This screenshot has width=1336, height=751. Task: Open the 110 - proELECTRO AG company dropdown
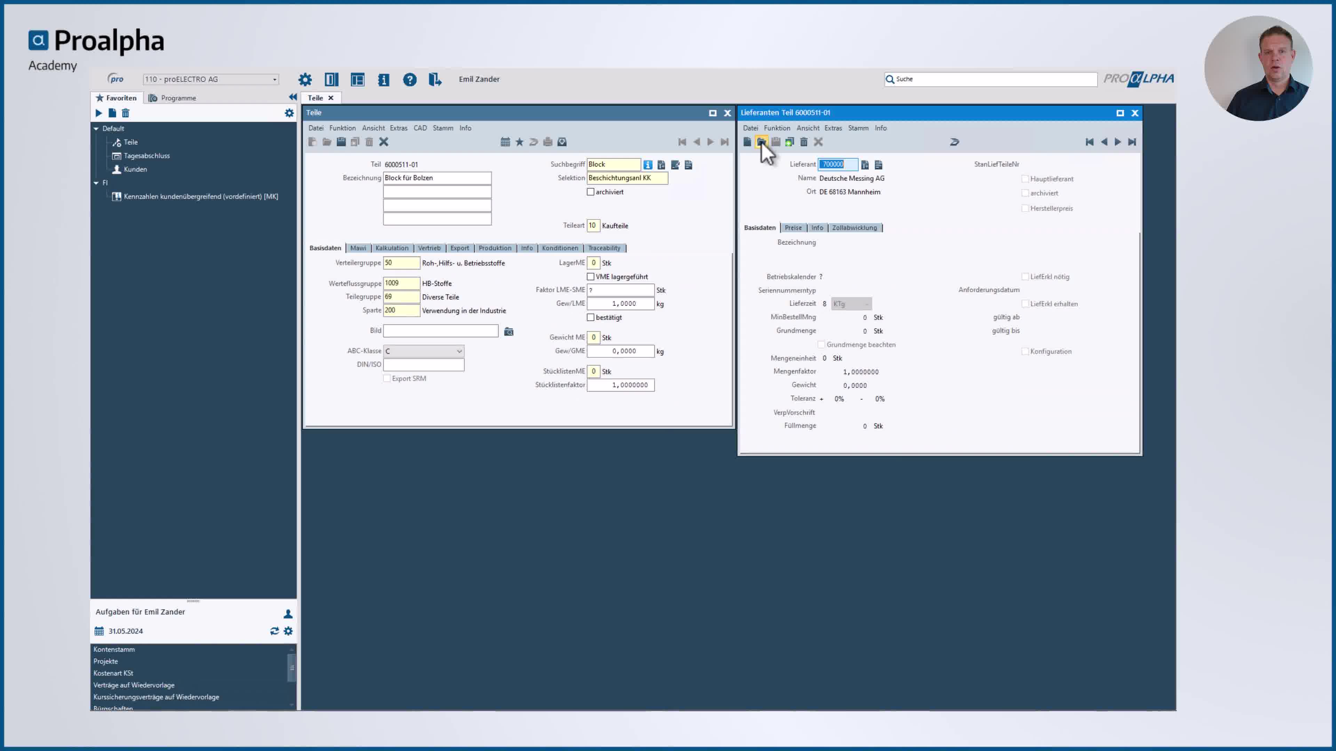pos(211,79)
